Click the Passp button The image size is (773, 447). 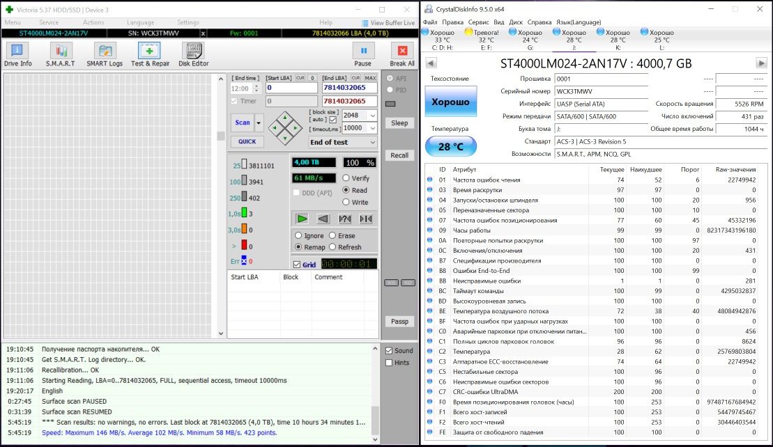(x=399, y=322)
